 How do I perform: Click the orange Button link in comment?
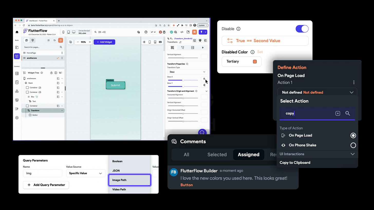click(x=186, y=185)
